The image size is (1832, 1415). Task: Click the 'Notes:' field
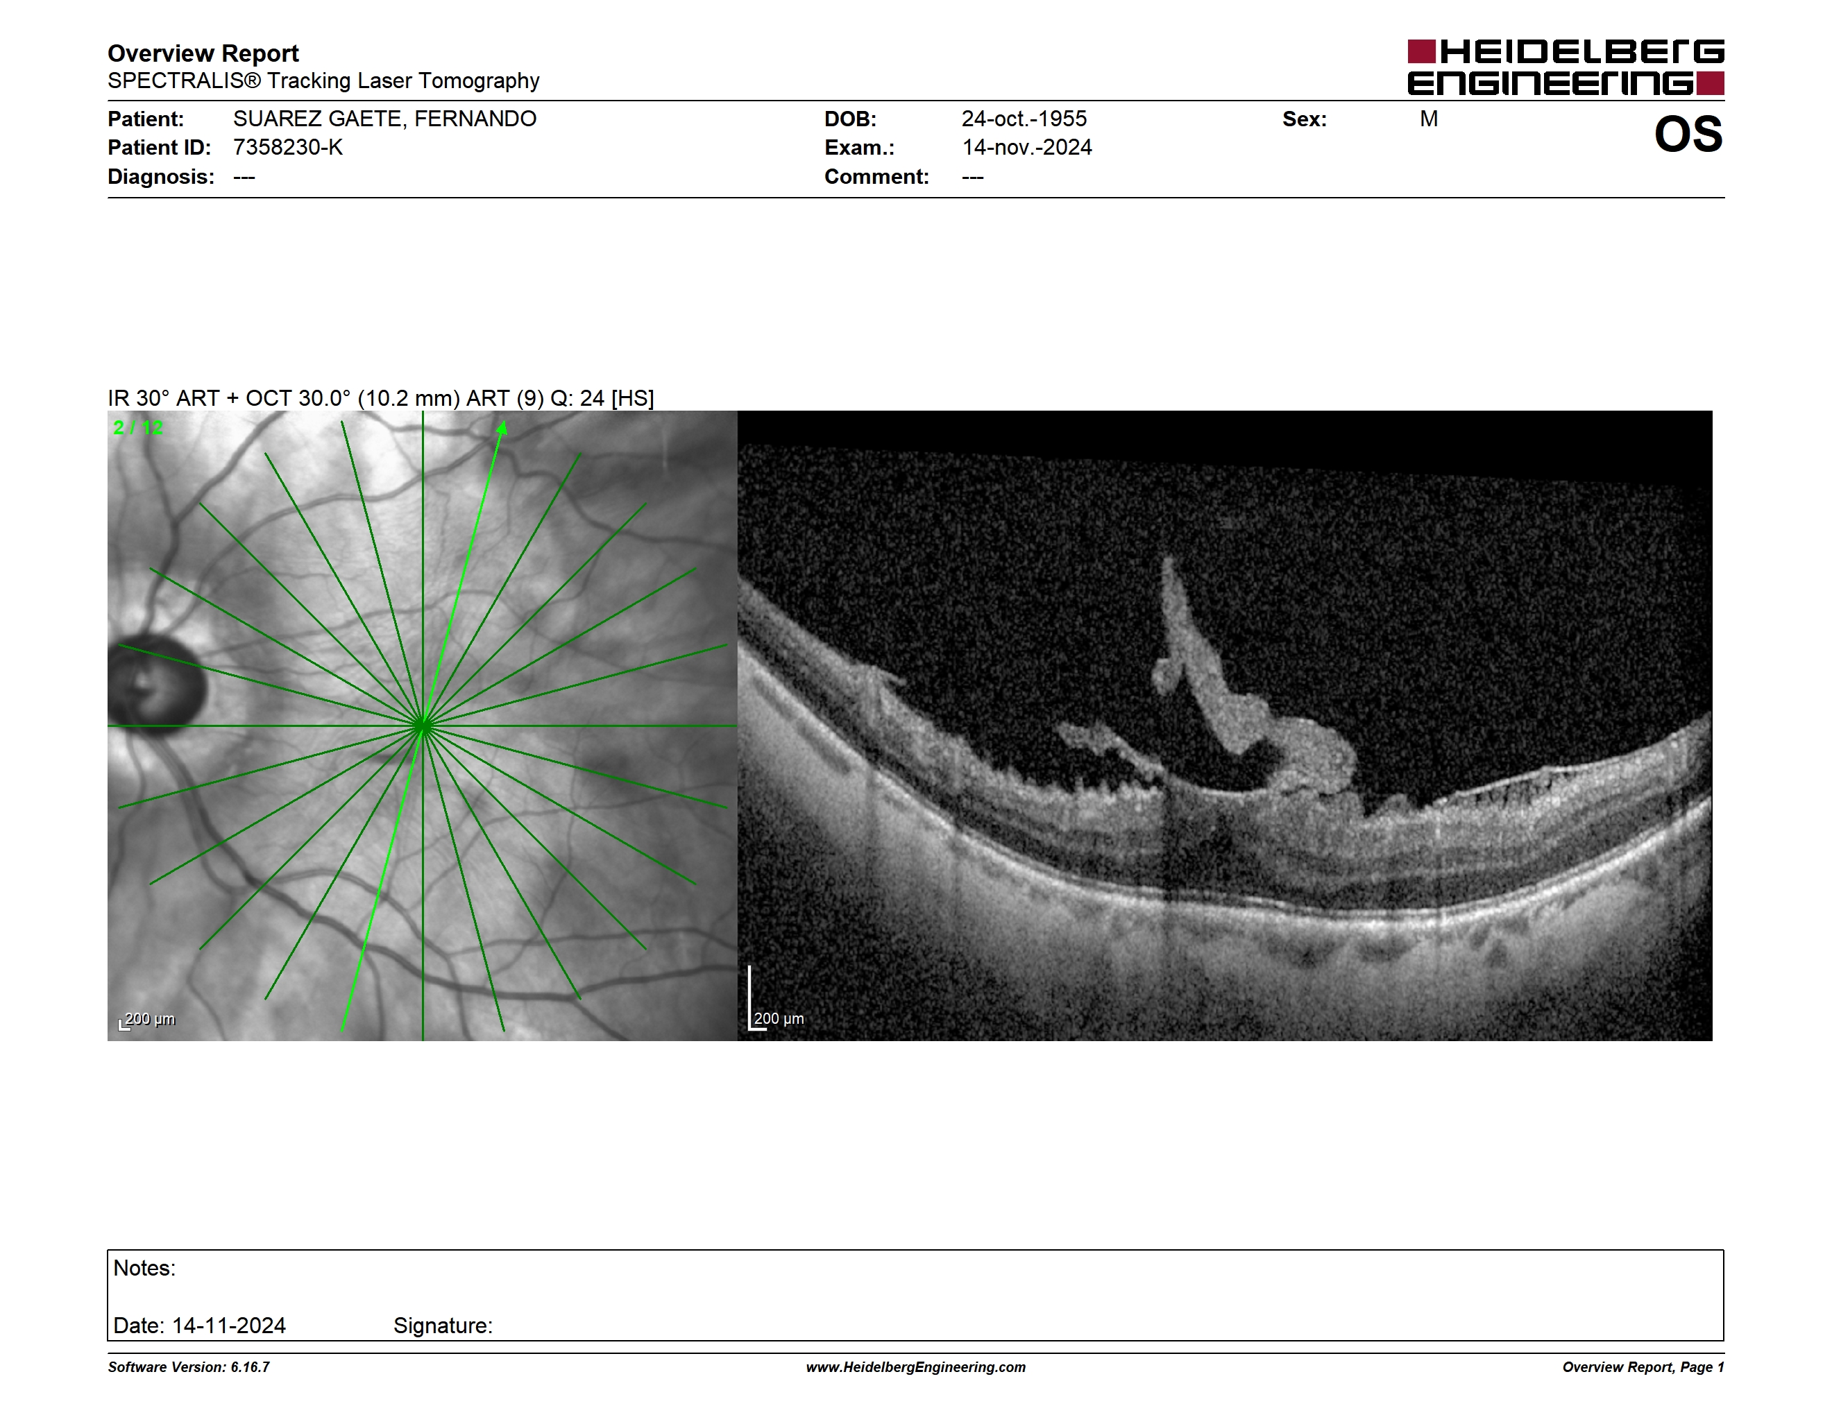point(915,1295)
